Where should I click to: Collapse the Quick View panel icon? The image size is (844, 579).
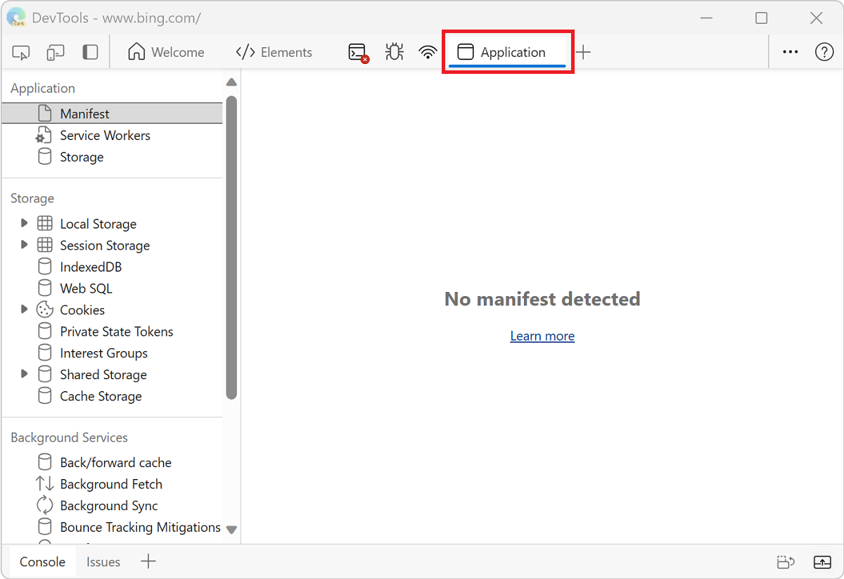pyautogui.click(x=822, y=562)
